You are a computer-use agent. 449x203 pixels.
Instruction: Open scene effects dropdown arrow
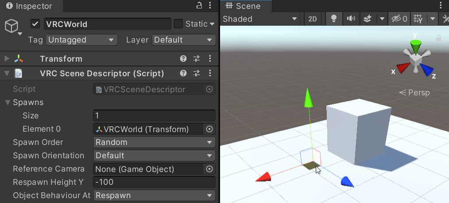(x=382, y=19)
